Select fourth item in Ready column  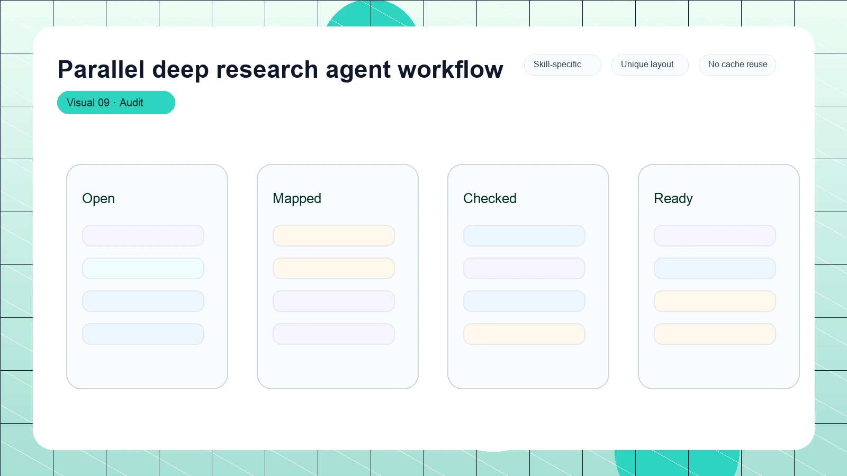click(x=715, y=334)
